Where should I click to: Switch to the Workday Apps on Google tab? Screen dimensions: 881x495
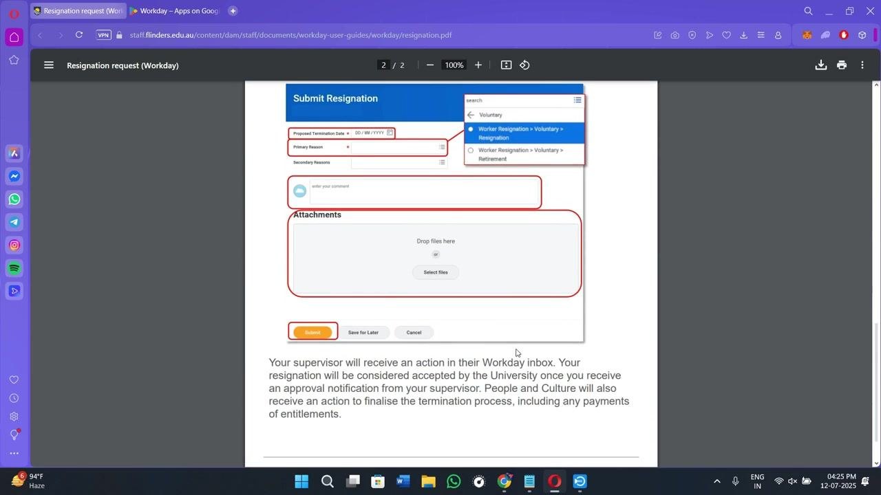(174, 11)
